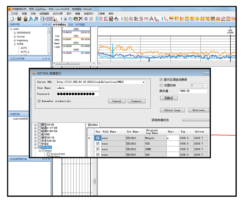
Task: Click the black X Delete icon
Action: click(81, 19)
